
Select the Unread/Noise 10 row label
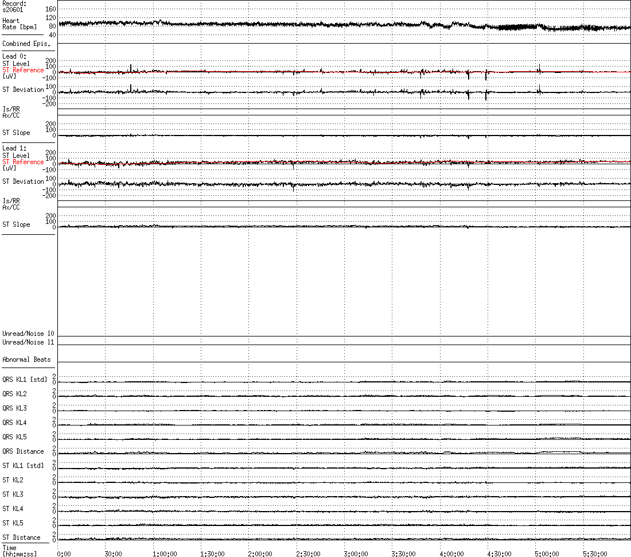28,334
